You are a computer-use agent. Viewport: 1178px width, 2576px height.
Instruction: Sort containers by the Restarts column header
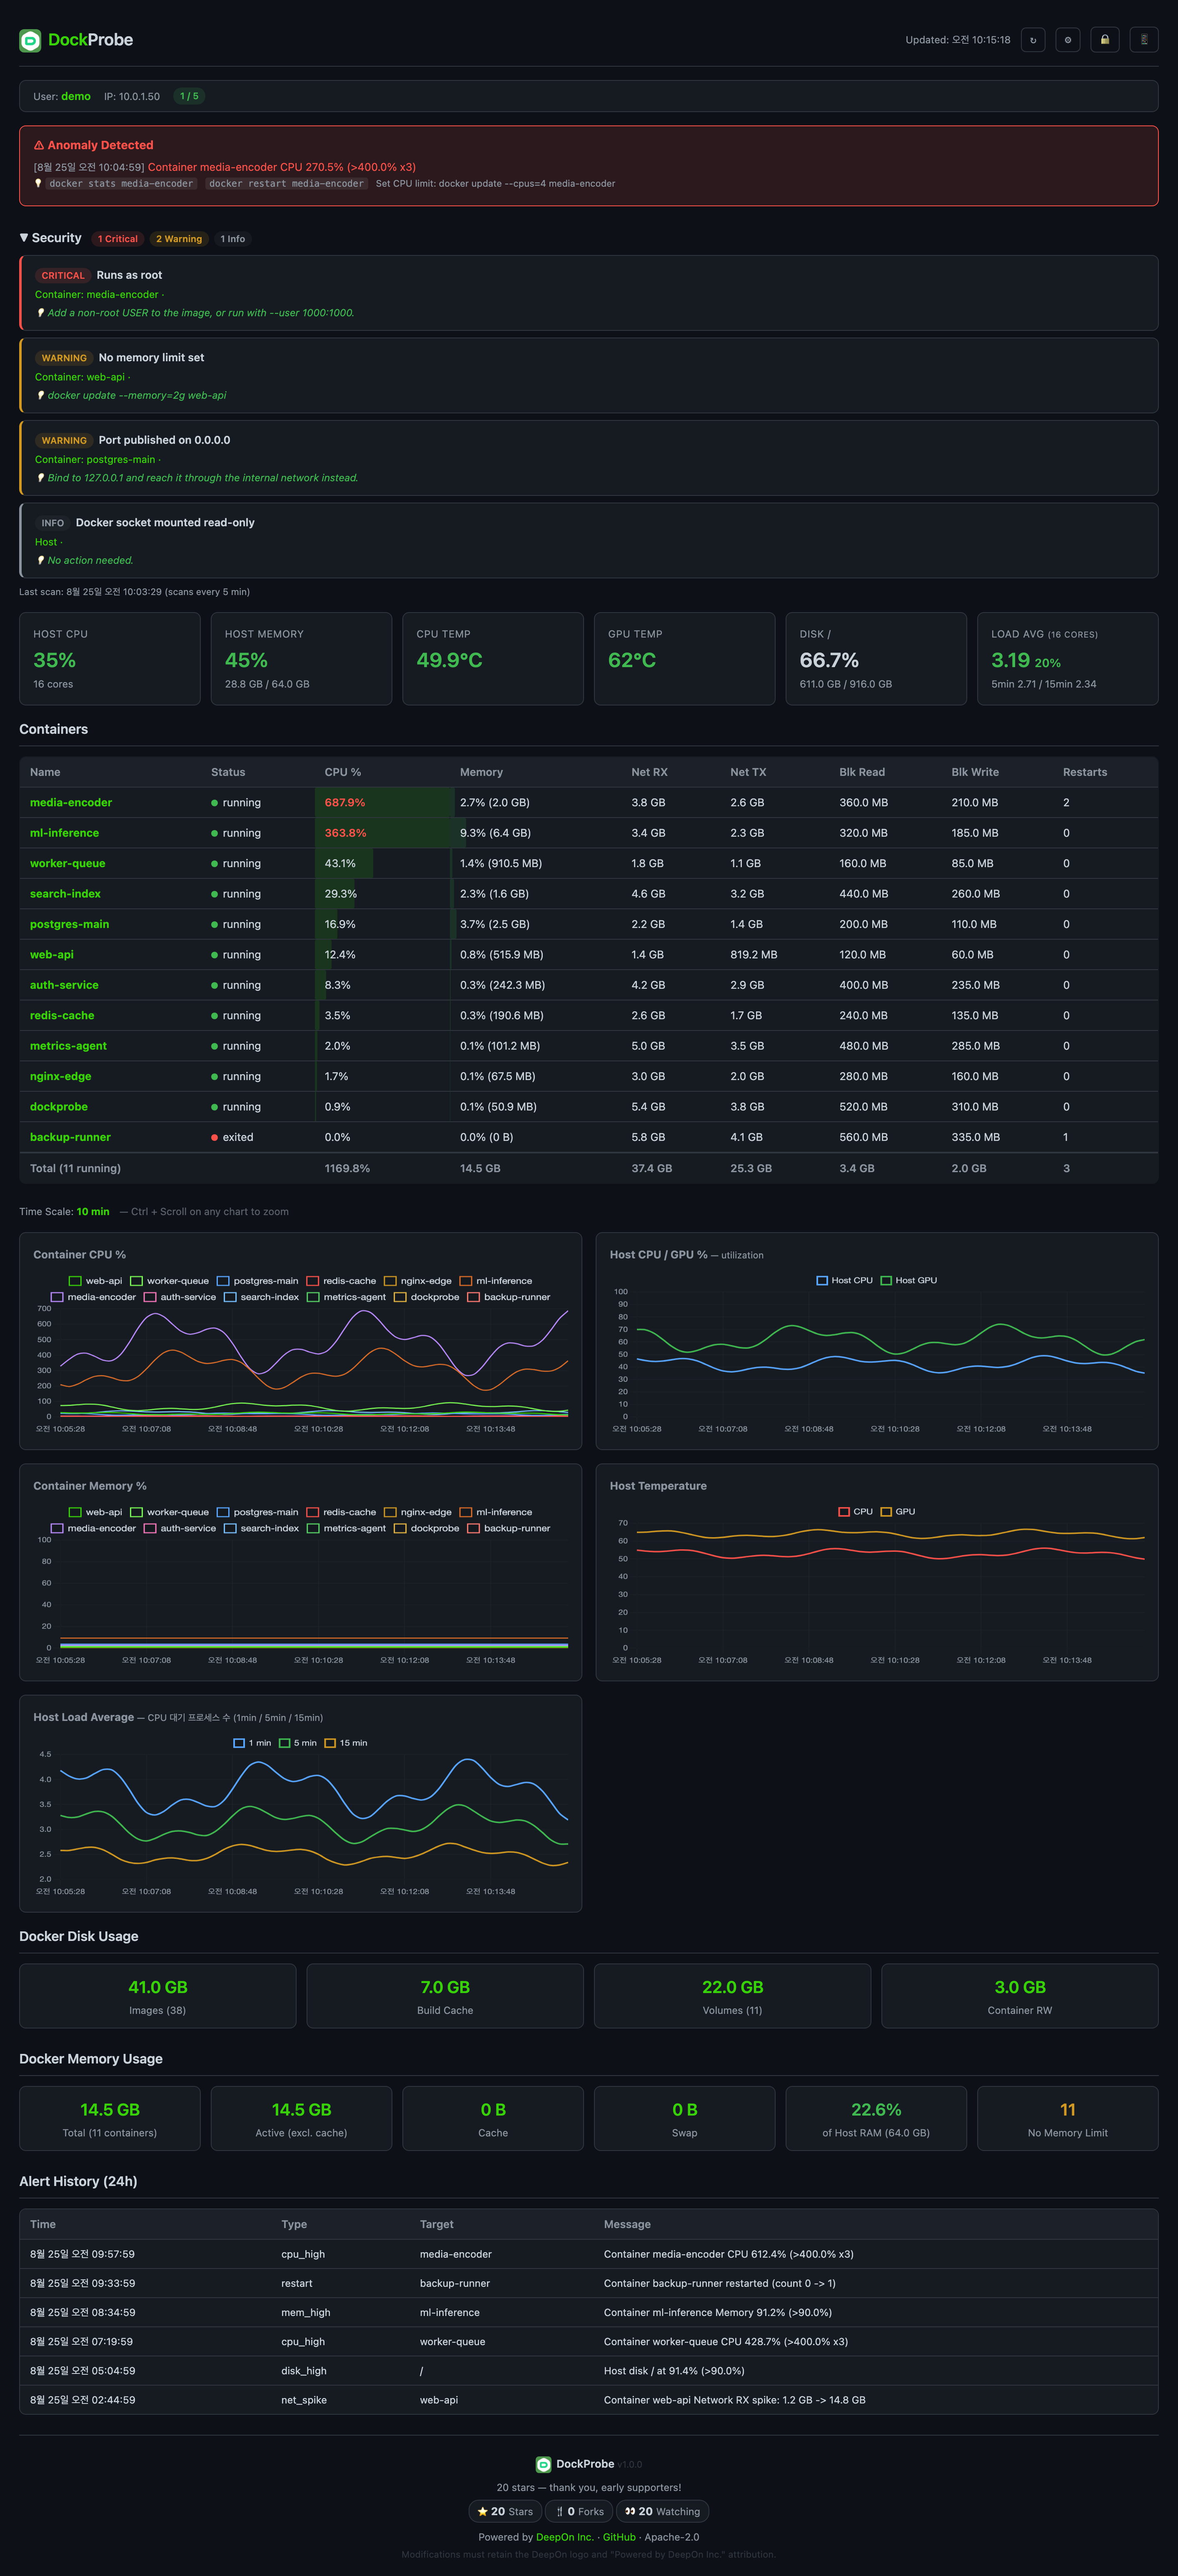click(1085, 772)
